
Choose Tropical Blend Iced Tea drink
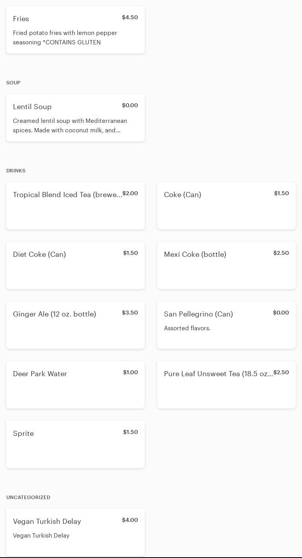[x=75, y=206]
